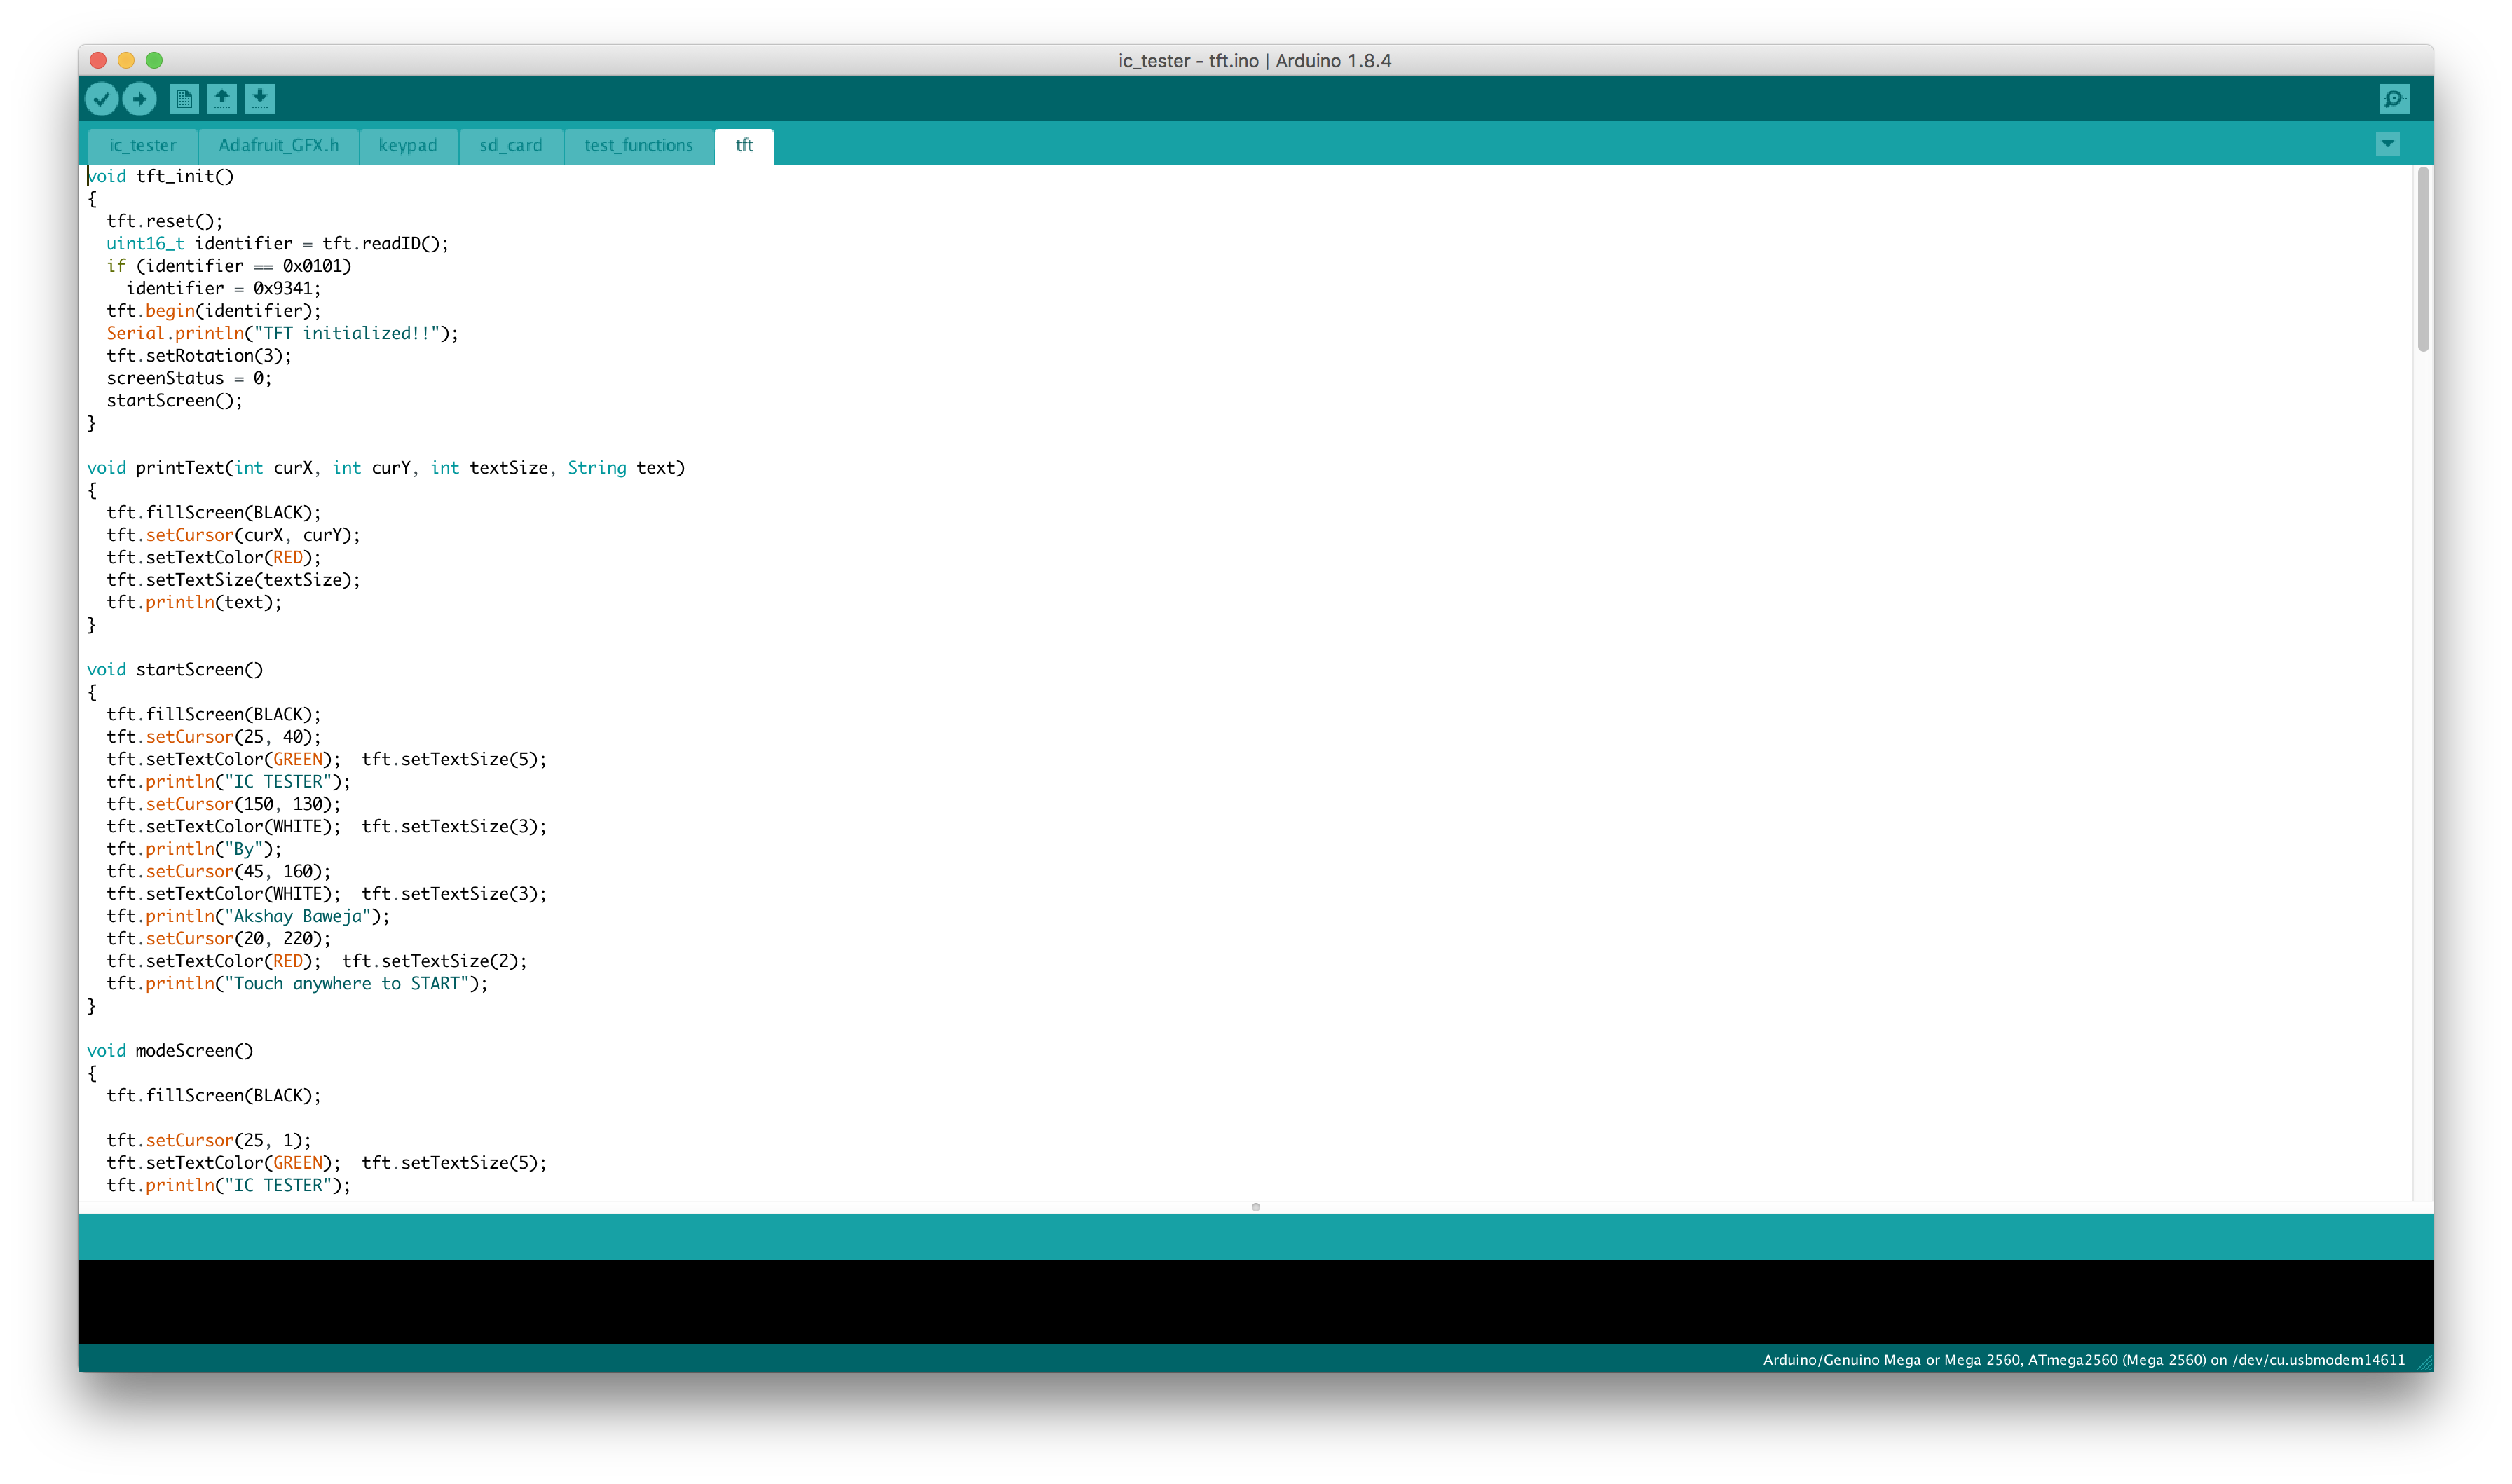The image size is (2512, 1484).
Task: Create a new sketch with New icon
Action: point(184,99)
